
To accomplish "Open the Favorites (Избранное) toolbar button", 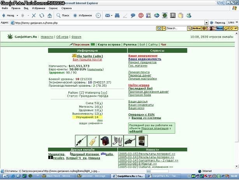I will coord(82,16).
